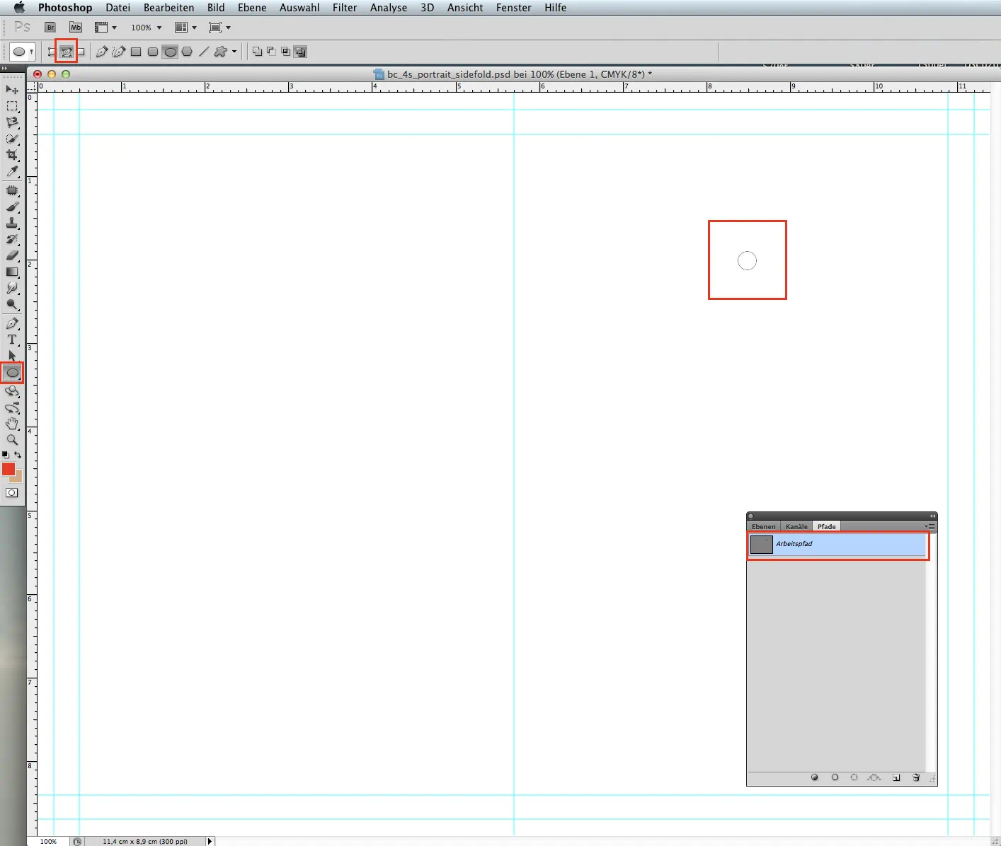Load path as selection in Pfade panel

tap(854, 777)
